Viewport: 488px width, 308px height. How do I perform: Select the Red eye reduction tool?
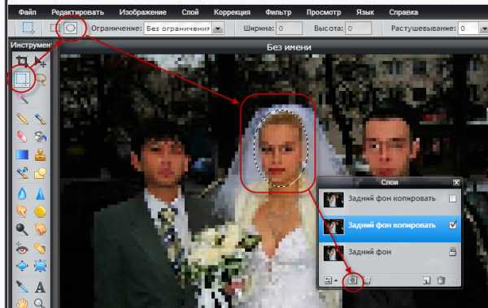22,249
